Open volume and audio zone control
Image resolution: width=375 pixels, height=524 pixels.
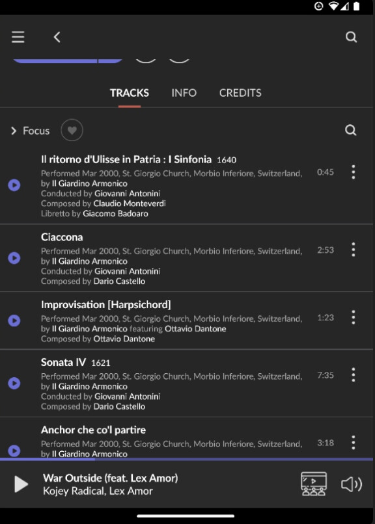[352, 484]
